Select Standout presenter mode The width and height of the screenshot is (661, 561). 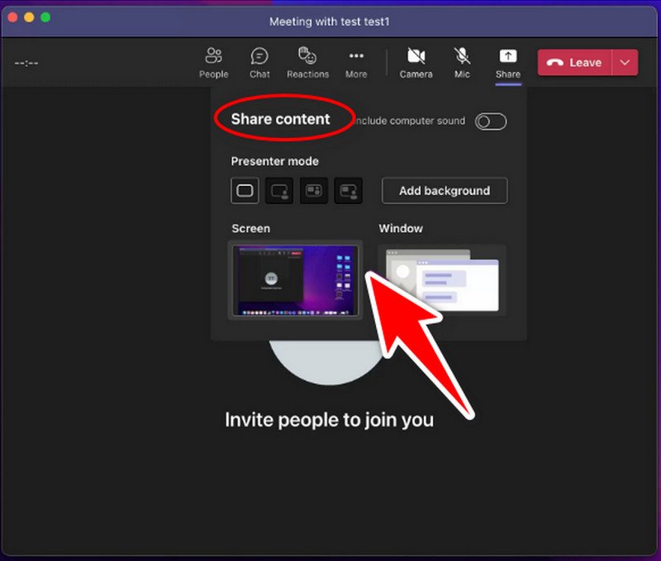pos(279,191)
